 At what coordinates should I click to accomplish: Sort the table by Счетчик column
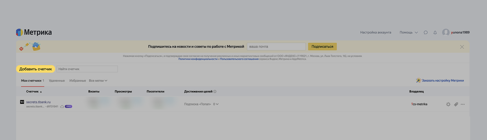point(34,91)
